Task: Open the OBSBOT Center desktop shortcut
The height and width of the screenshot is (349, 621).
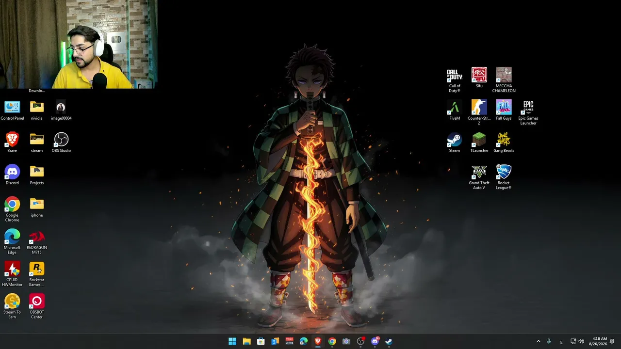Action: (x=37, y=306)
